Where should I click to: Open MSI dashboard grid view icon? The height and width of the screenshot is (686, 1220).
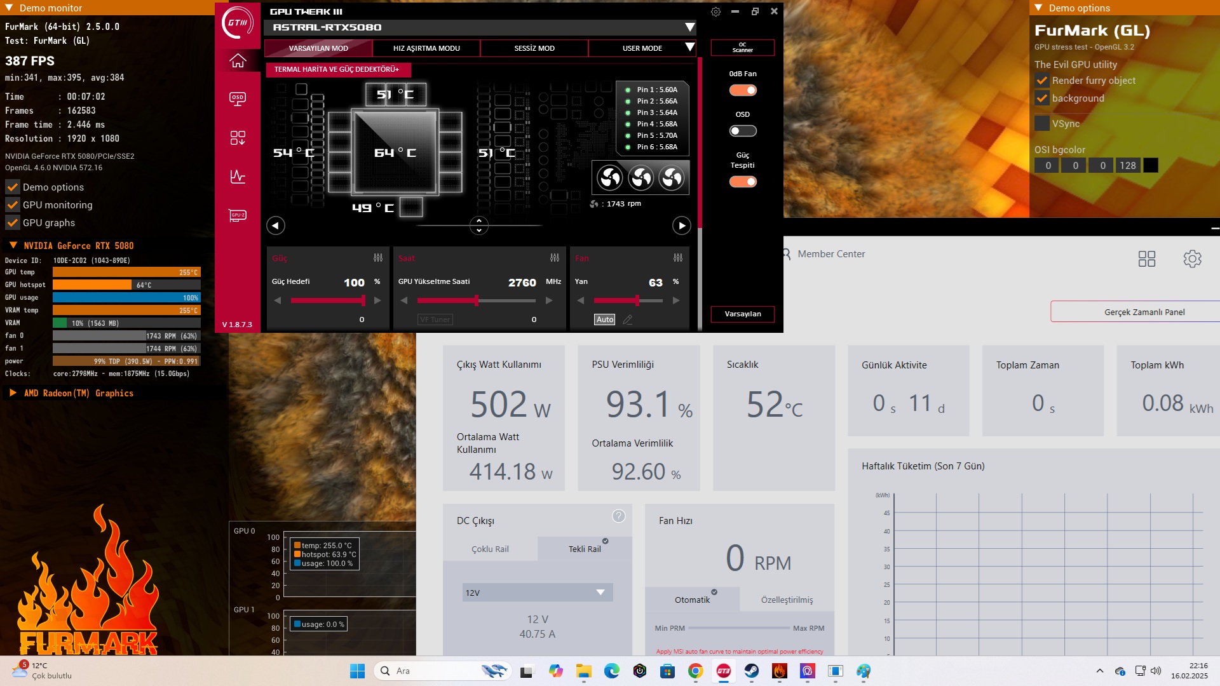[x=1147, y=259]
